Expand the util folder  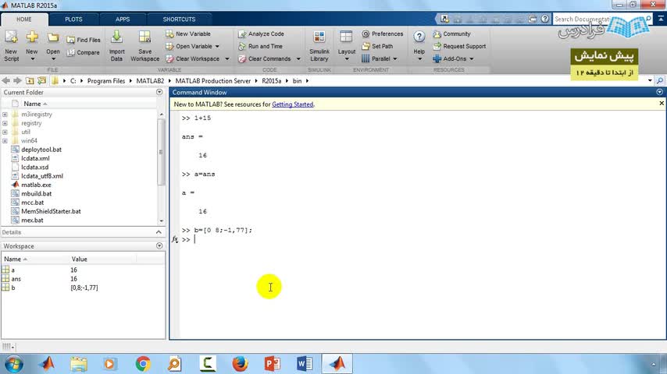click(x=5, y=132)
